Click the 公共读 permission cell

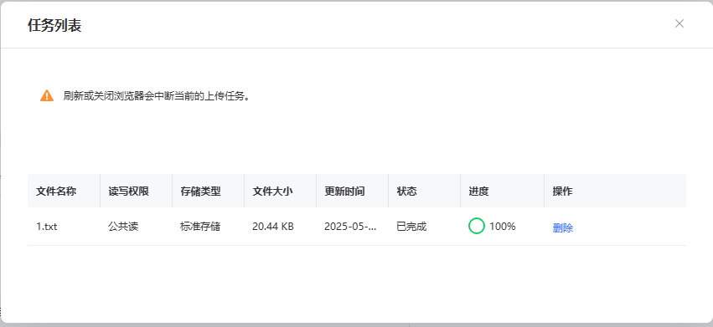pyautogui.click(x=123, y=226)
